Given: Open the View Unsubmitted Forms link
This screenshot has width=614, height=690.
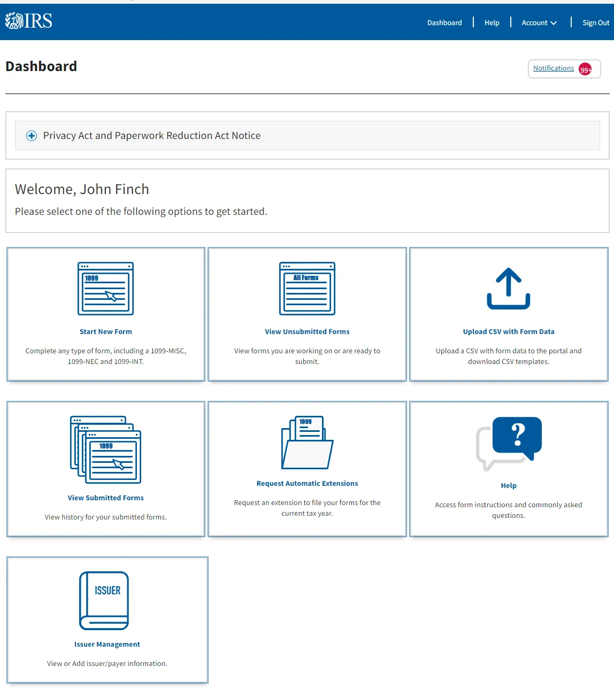Looking at the screenshot, I should (307, 331).
